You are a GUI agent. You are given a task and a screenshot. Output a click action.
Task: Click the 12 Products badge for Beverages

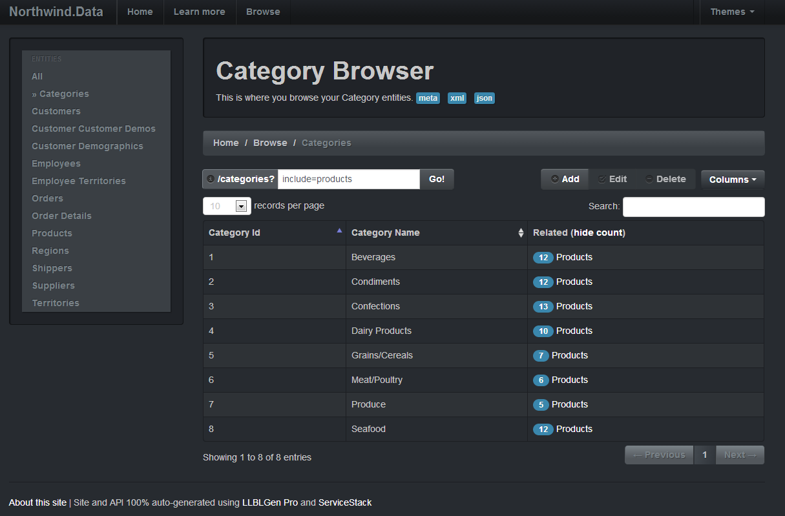pyautogui.click(x=543, y=258)
